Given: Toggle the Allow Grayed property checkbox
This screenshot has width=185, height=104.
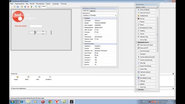Looking at the screenshot, I should pos(95,30).
